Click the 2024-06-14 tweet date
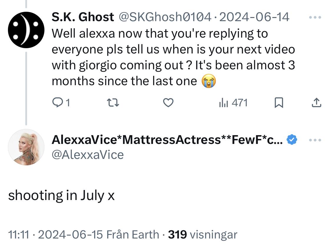 (x=254, y=17)
